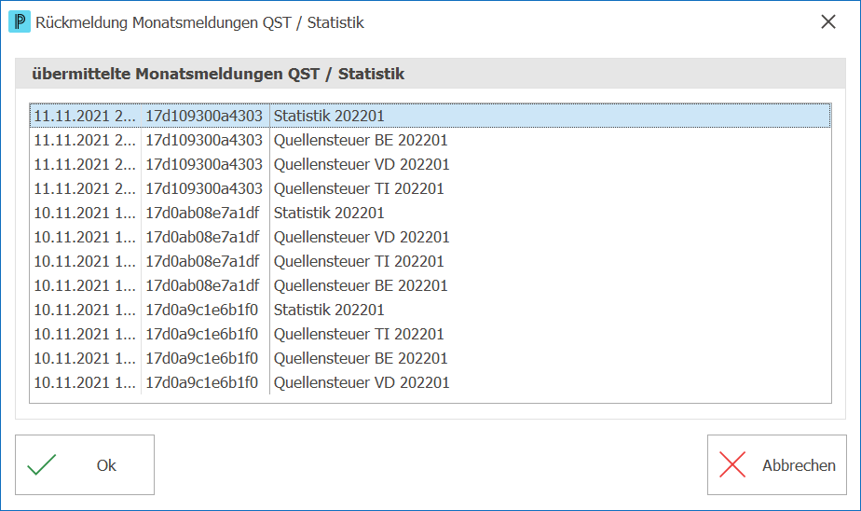Close the Rückmeldung Monatsmeldungen dialog with X
861x511 pixels.
pyautogui.click(x=828, y=22)
